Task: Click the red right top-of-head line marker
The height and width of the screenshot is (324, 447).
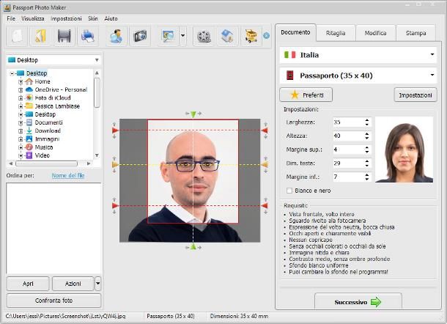Action: [265, 130]
